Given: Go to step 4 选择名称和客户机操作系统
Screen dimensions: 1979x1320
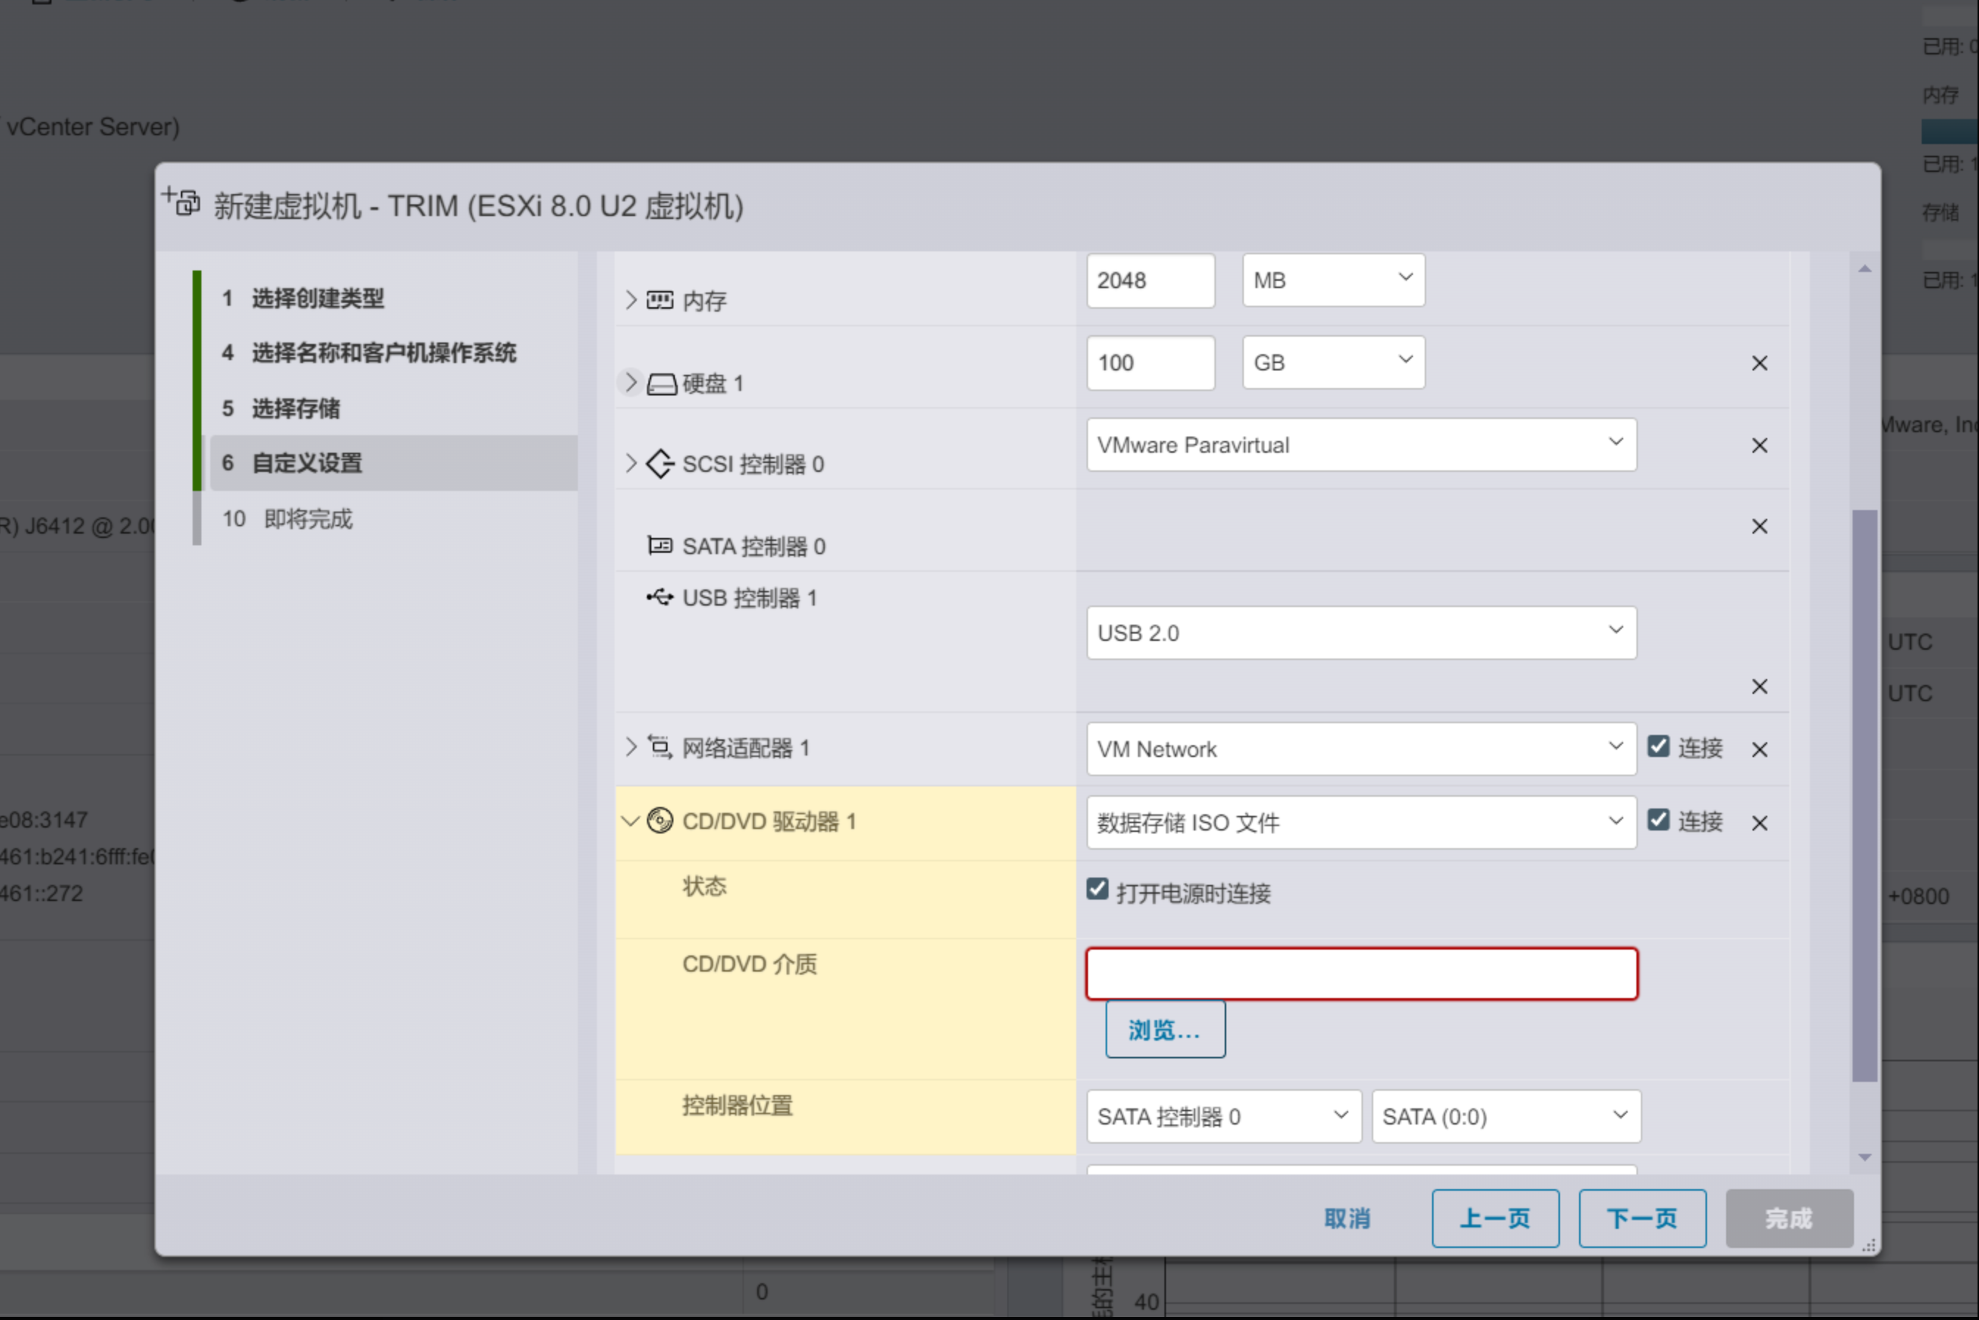Looking at the screenshot, I should (x=383, y=353).
